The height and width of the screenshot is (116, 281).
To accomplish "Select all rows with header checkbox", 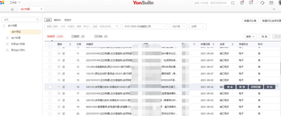I will point(50,44).
